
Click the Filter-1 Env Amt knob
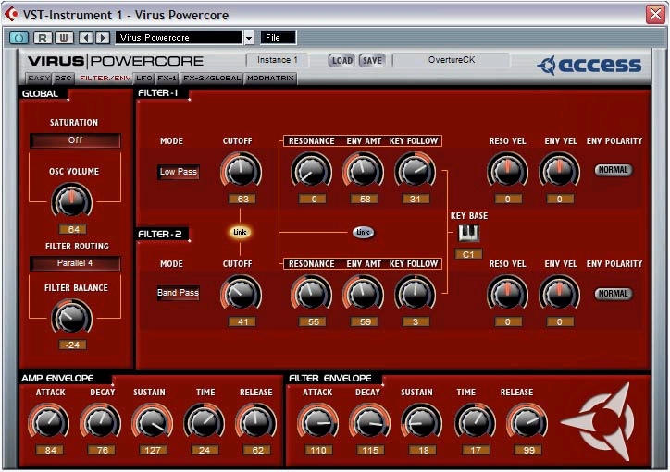click(x=363, y=171)
